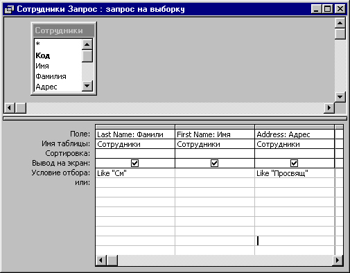
Task: Click the Сортировка cell in First Name column
Action: [215, 154]
